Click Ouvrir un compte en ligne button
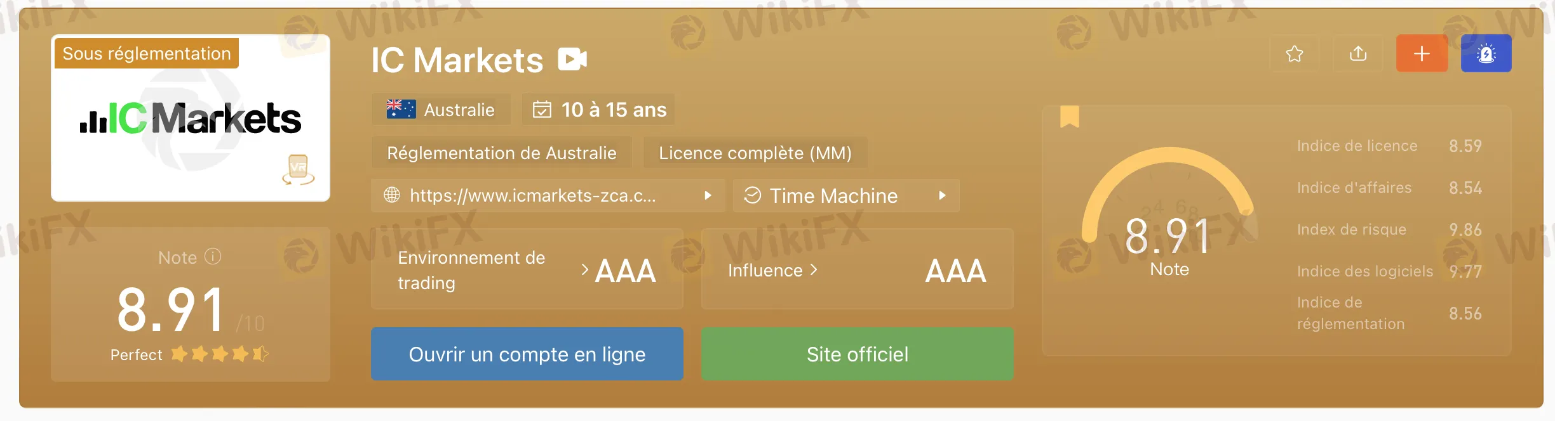1555x421 pixels. 527,354
